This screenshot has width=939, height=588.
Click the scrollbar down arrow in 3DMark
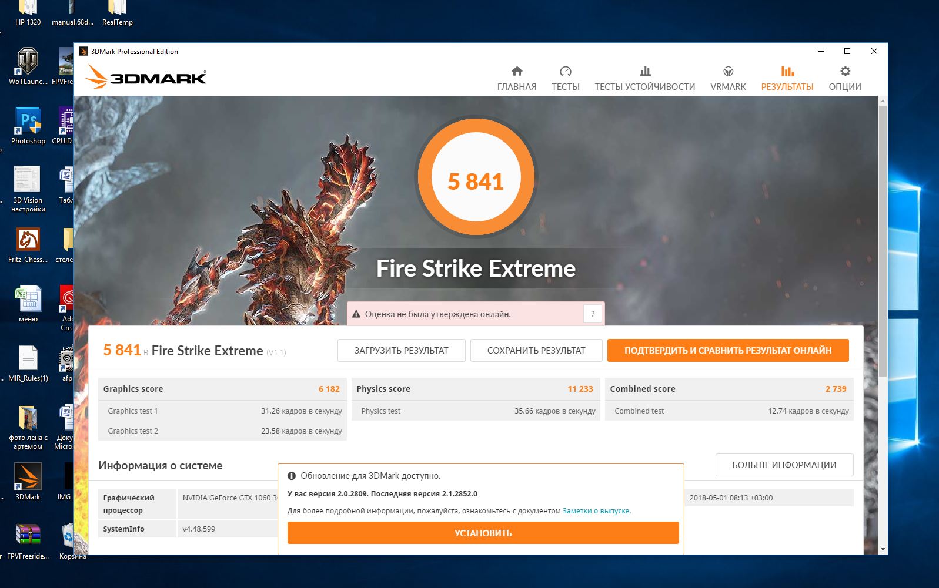pos(882,549)
